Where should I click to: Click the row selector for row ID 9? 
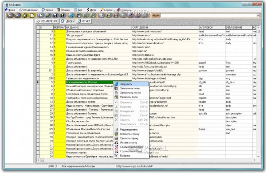coord(38,31)
